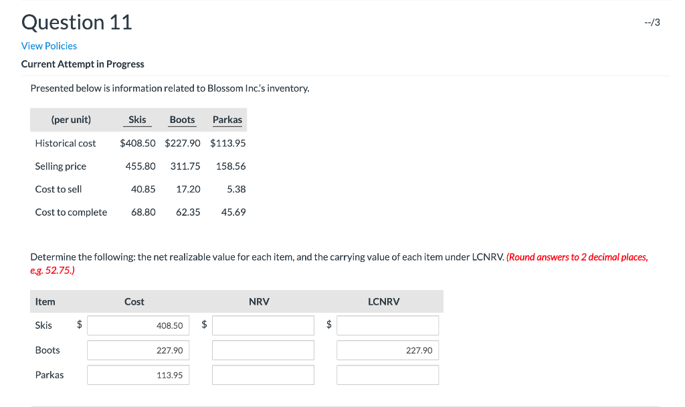The width and height of the screenshot is (685, 407).
Task: Select the Parkas Cost field showing 113.95
Action: click(x=138, y=374)
